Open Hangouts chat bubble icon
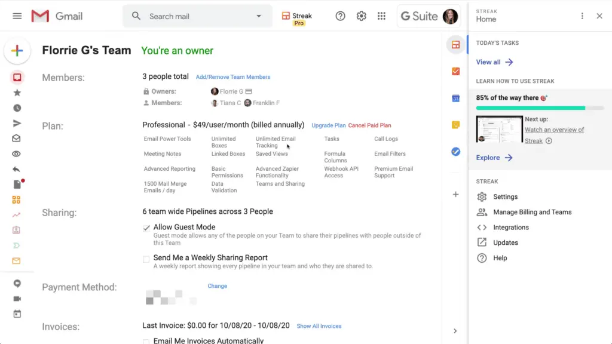 [x=17, y=284]
